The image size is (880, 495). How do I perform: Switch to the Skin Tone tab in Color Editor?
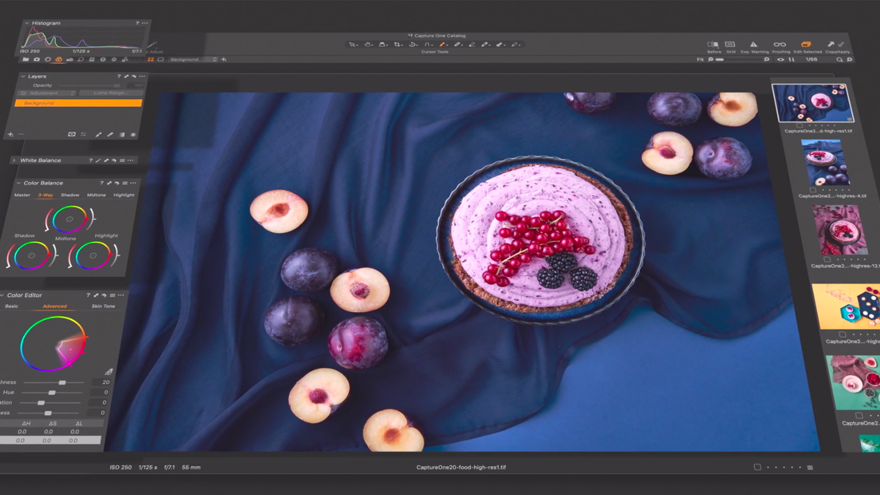103,306
